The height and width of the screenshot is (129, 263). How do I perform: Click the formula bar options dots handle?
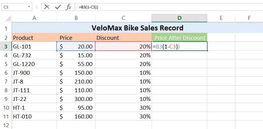coord(36,7)
